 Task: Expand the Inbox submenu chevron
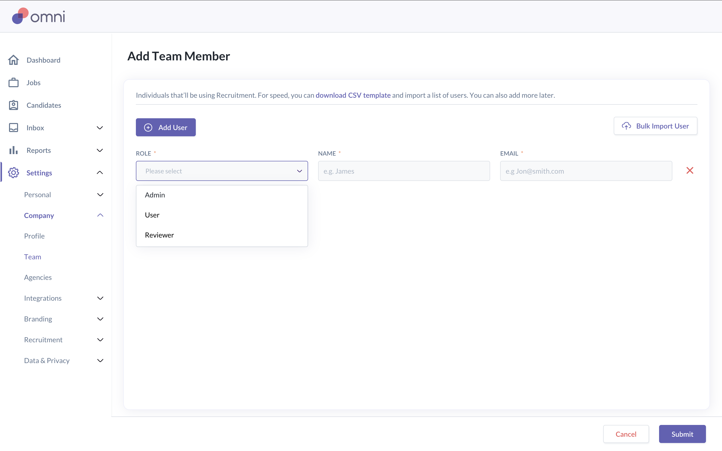(100, 128)
